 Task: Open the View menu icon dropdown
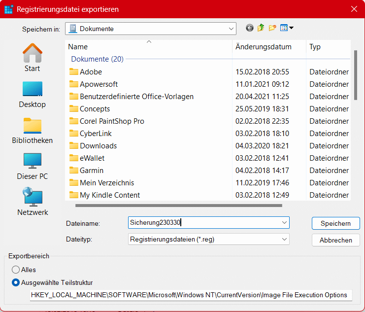[287, 28]
